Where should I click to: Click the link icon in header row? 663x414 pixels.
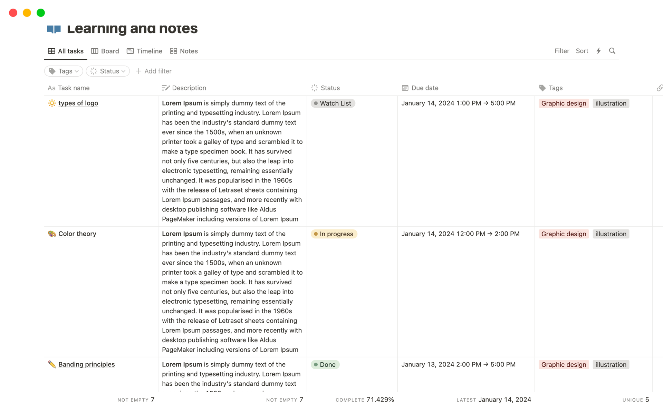click(x=660, y=88)
